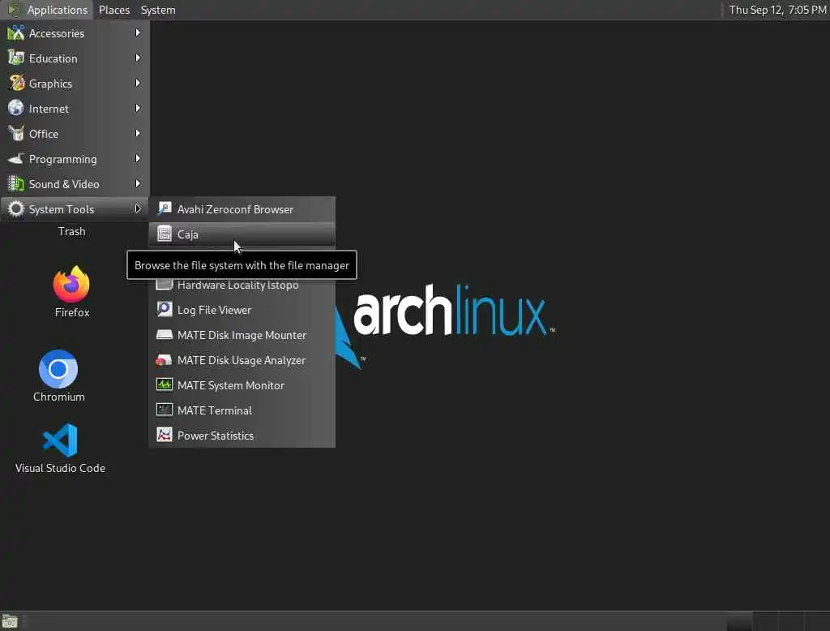Open Log File Viewer entry

[242, 309]
